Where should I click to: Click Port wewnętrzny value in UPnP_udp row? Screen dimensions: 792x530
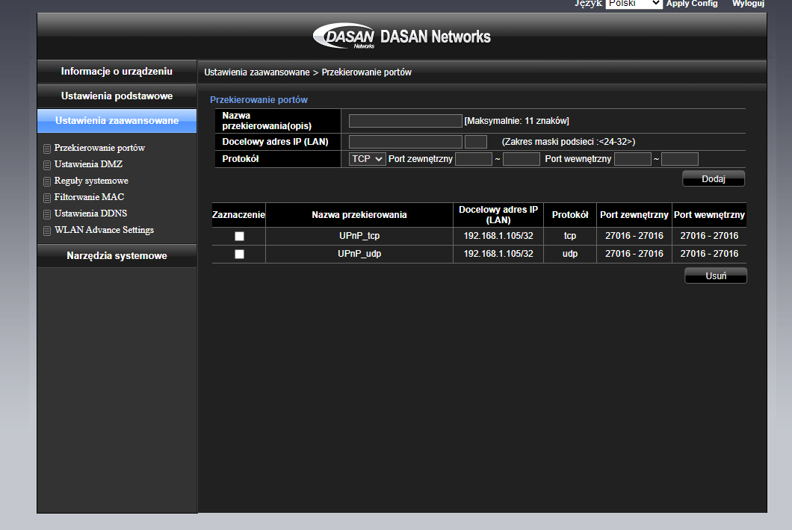tap(709, 254)
